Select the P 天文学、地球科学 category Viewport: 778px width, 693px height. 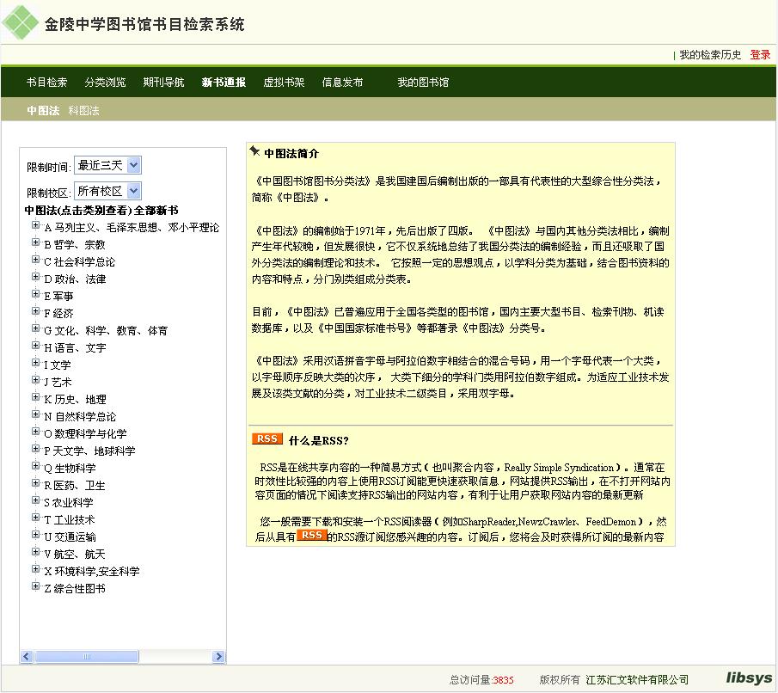pos(89,451)
